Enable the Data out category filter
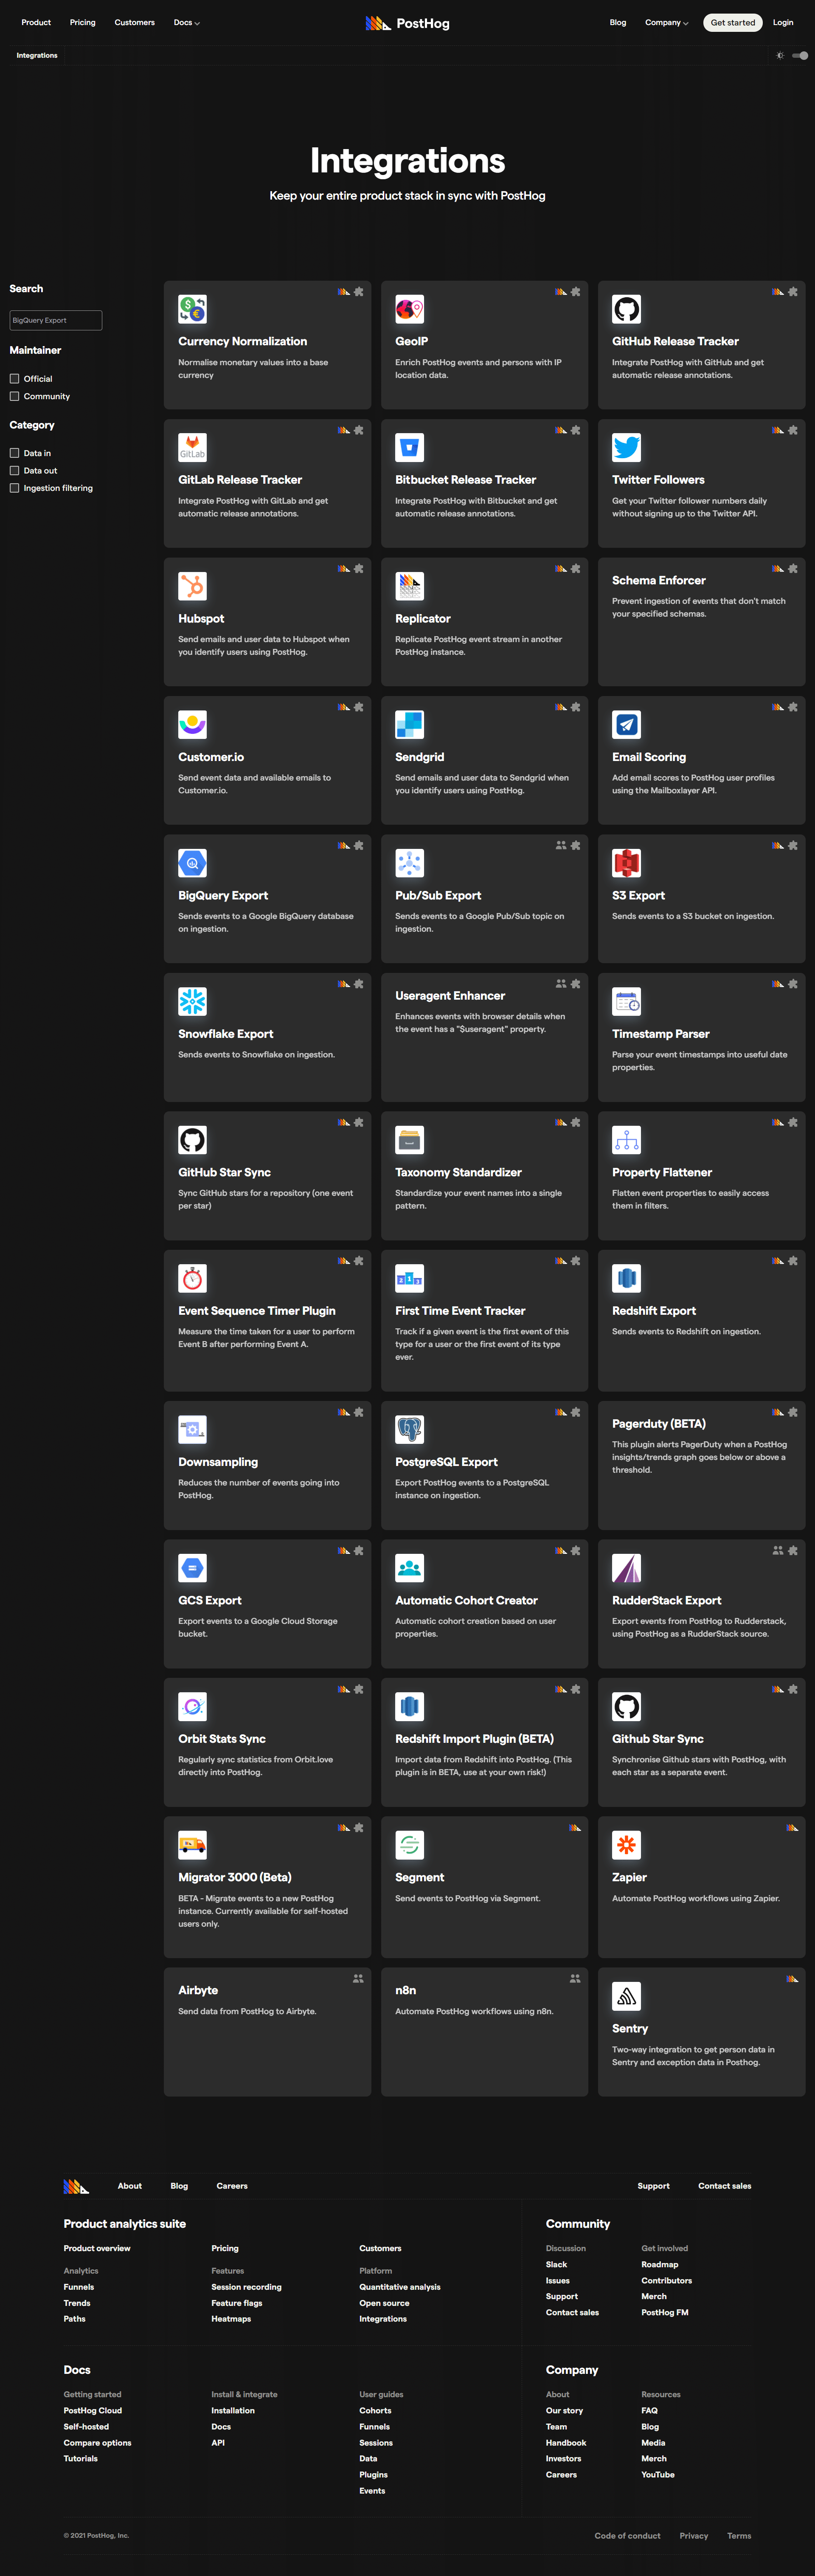Screen dimensions: 815x2576 [x=14, y=471]
